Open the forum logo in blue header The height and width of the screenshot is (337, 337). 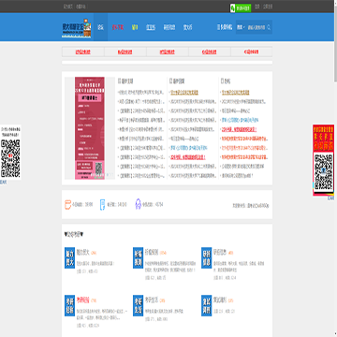point(77,28)
